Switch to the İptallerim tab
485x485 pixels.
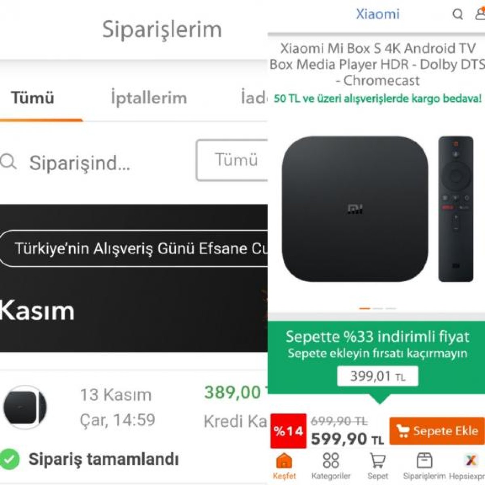coord(149,98)
